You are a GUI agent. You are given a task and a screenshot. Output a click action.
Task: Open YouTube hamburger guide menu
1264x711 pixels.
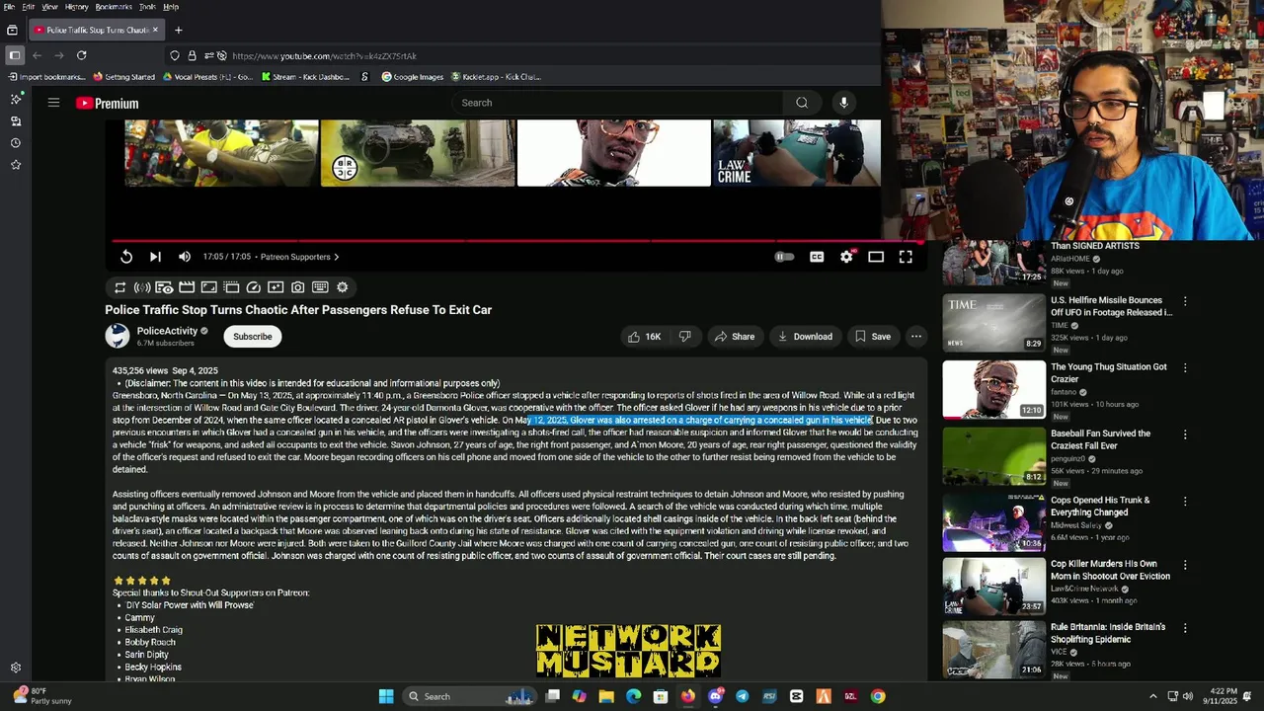click(x=54, y=103)
